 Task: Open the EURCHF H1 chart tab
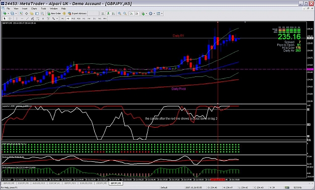54,183
